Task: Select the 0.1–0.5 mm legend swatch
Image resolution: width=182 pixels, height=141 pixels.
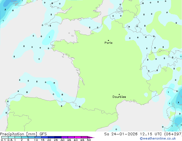Action: tap(5, 137)
